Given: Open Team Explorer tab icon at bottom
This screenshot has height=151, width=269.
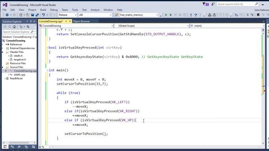Looking at the screenshot, I should (x=33, y=147).
